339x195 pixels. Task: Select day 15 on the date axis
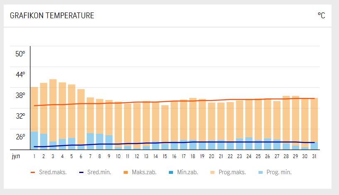pos(165,156)
